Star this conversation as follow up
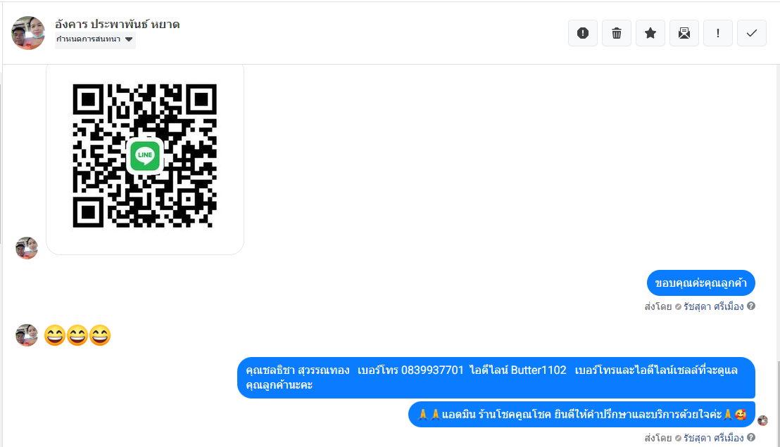This screenshot has height=447, width=780. pyautogui.click(x=650, y=33)
